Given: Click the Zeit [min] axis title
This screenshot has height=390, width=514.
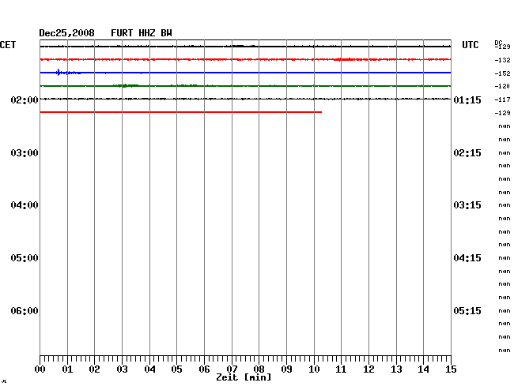Looking at the screenshot, I should click(x=244, y=377).
